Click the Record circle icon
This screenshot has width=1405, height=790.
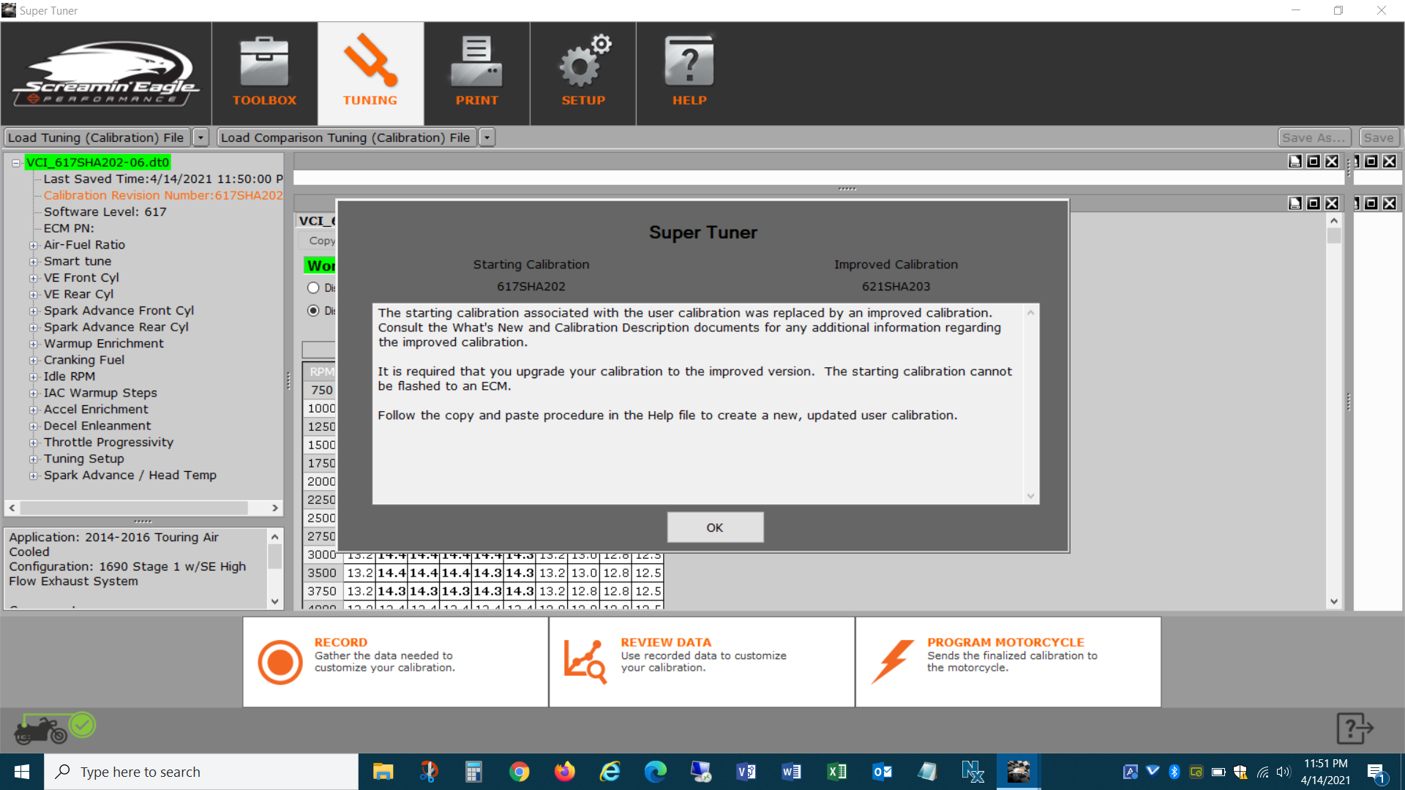point(280,662)
